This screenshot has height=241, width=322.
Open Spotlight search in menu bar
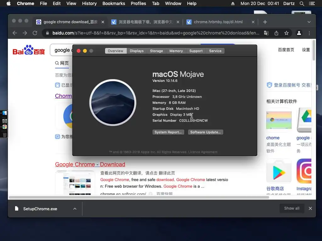click(302, 3)
